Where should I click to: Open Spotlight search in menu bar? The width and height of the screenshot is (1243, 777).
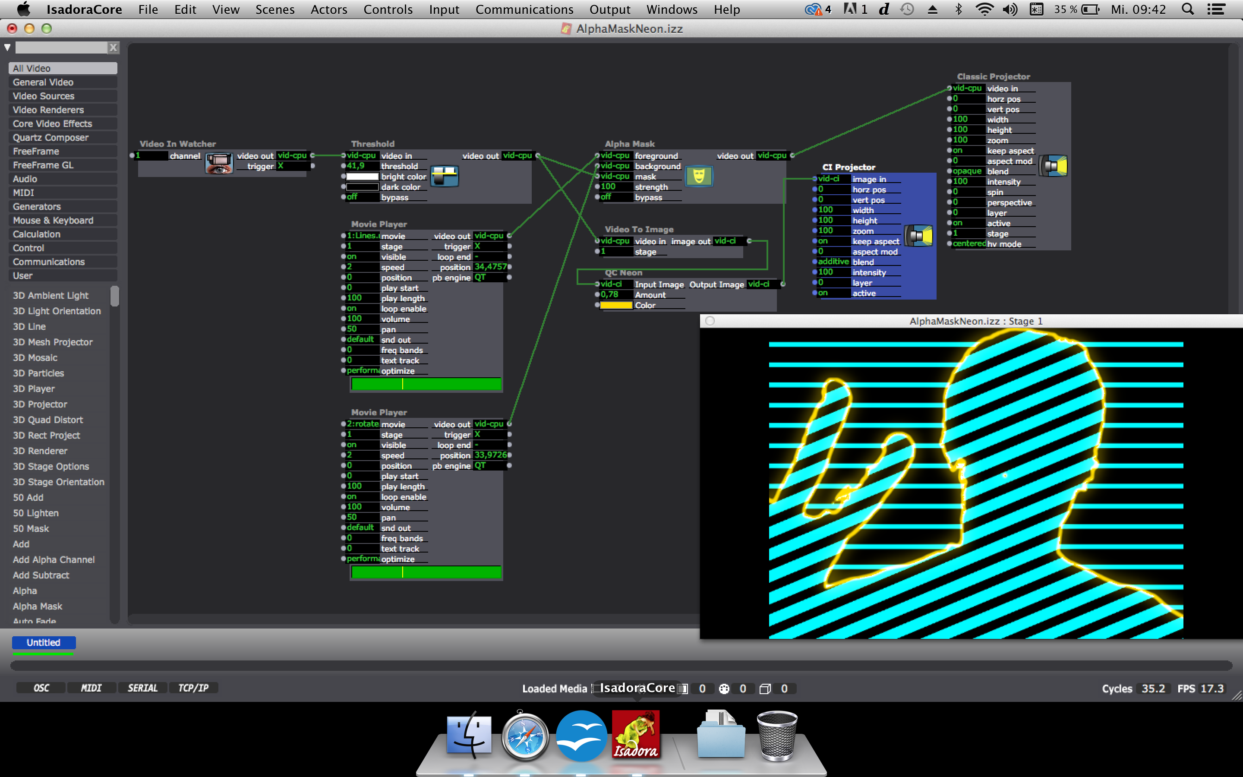point(1187,9)
